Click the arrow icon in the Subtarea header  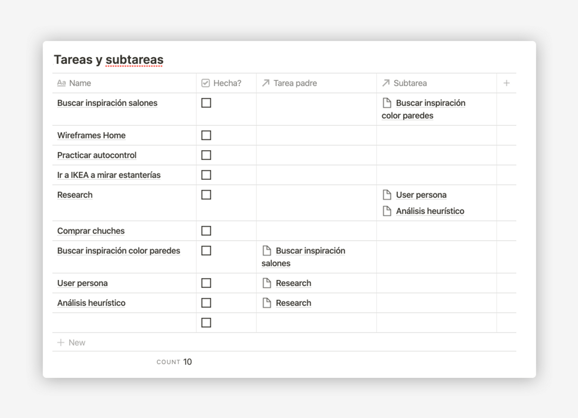pos(386,83)
